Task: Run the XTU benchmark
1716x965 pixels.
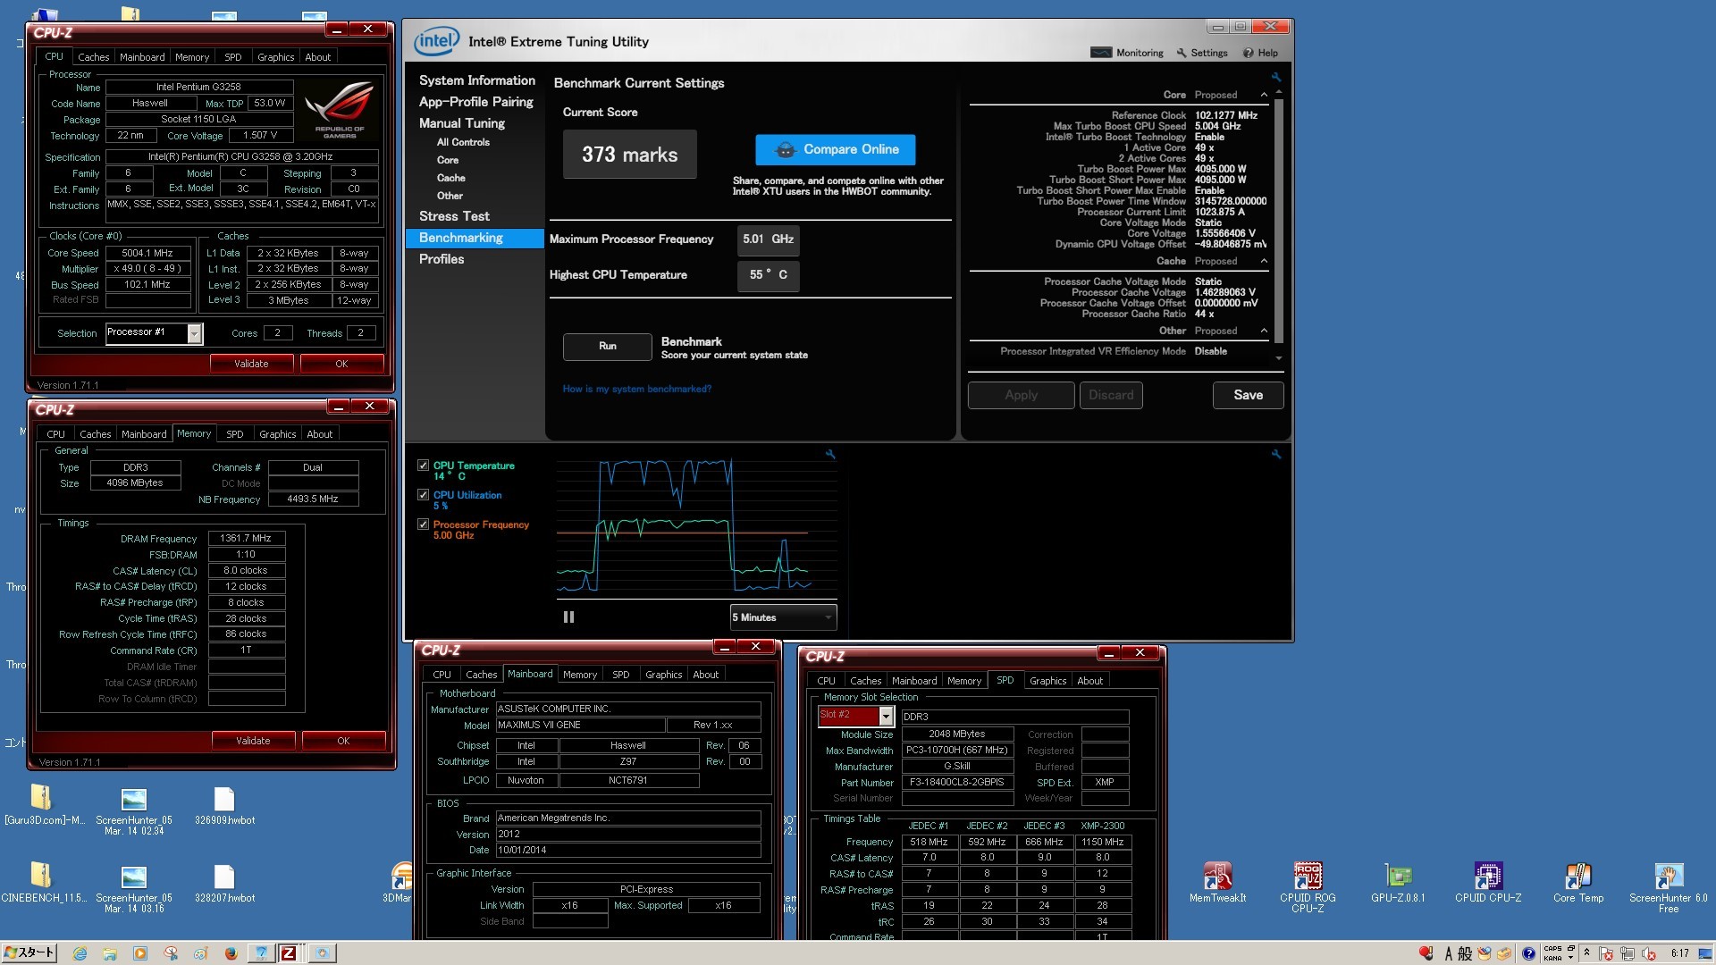Action: pos(608,346)
